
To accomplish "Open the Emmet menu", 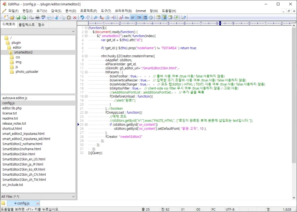I will [x=141, y=11].
